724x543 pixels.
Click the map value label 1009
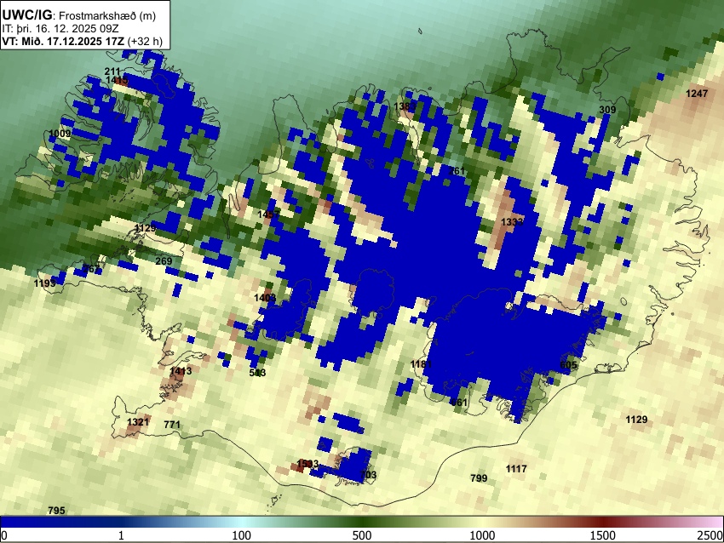click(x=60, y=134)
